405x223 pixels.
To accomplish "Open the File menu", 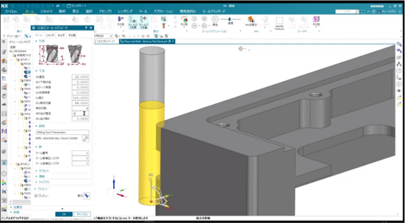I will pyautogui.click(x=11, y=12).
